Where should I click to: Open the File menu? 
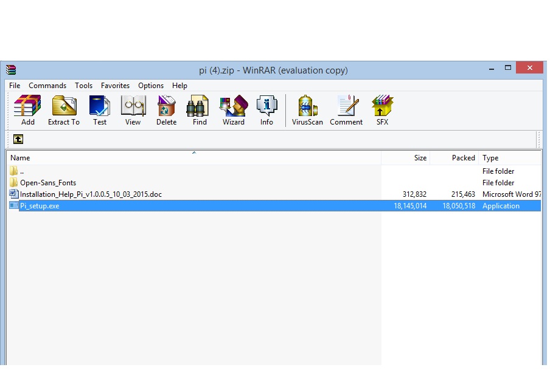(15, 86)
